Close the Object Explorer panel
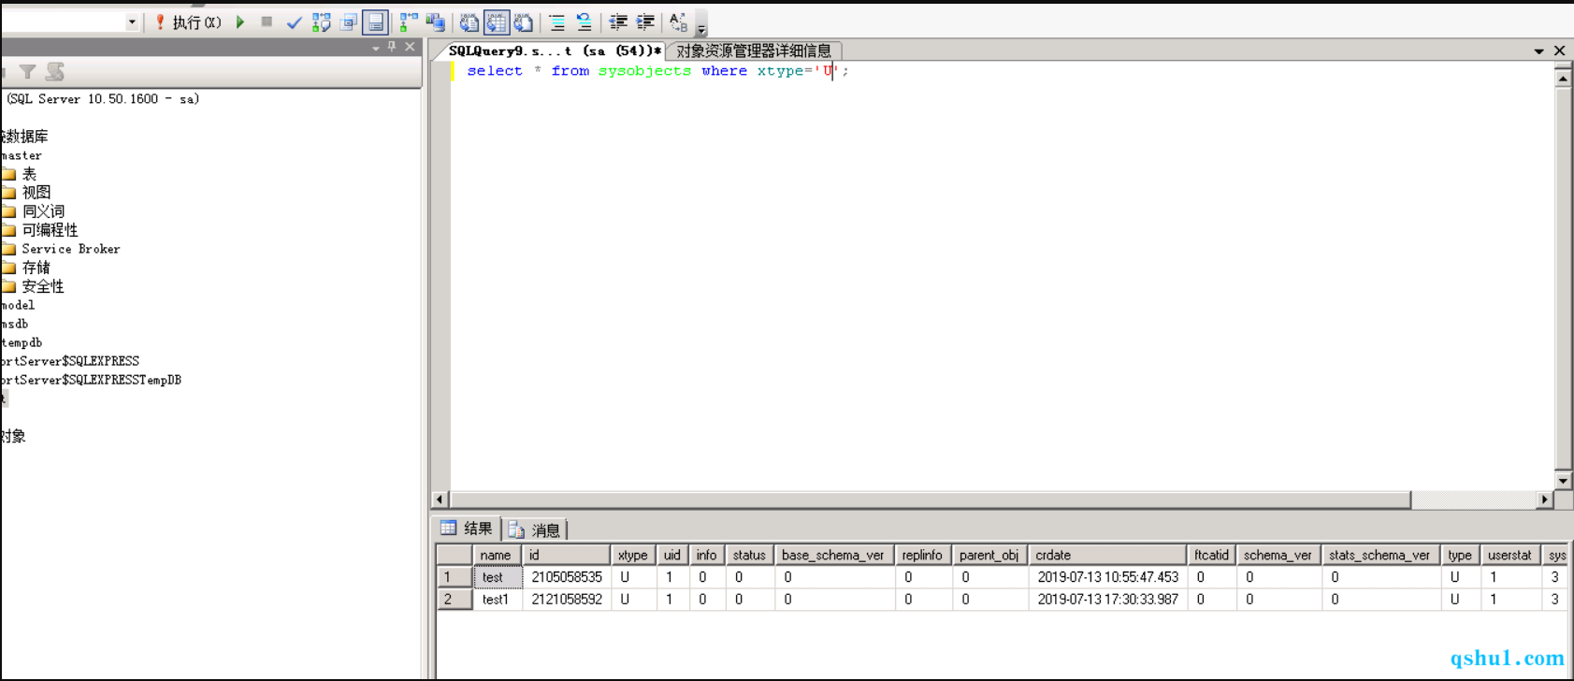Screen dimensions: 1574x681 coord(410,47)
